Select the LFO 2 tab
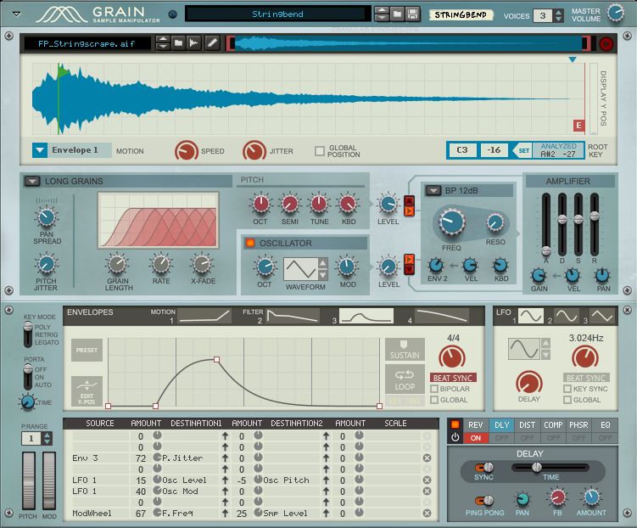The height and width of the screenshot is (528, 637). point(567,316)
